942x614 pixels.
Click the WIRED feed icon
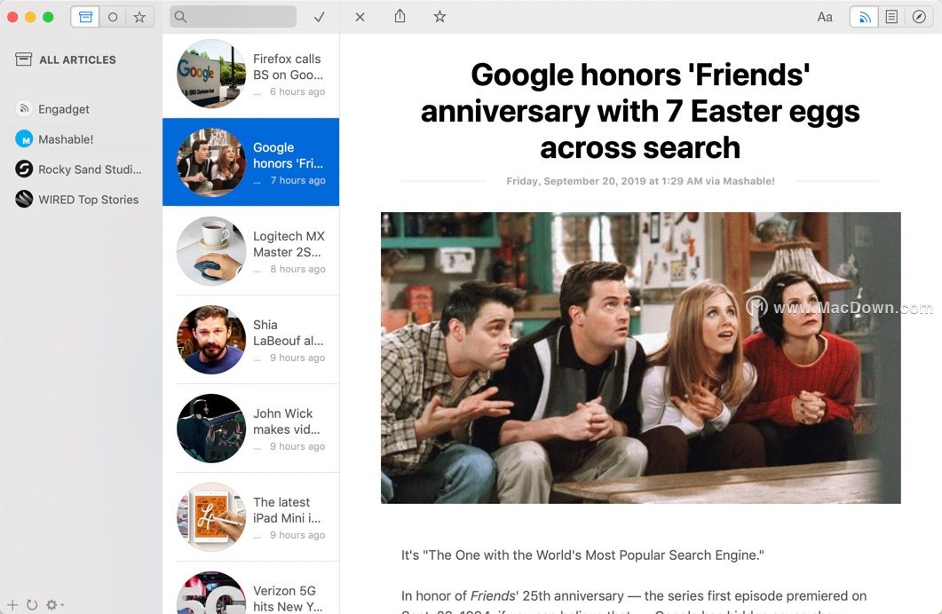tap(24, 199)
